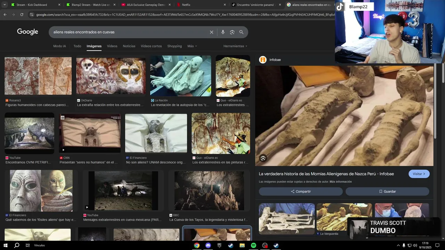The height and width of the screenshot is (250, 445).
Task: Launch Epic Games from the taskbar
Action: [219, 245]
